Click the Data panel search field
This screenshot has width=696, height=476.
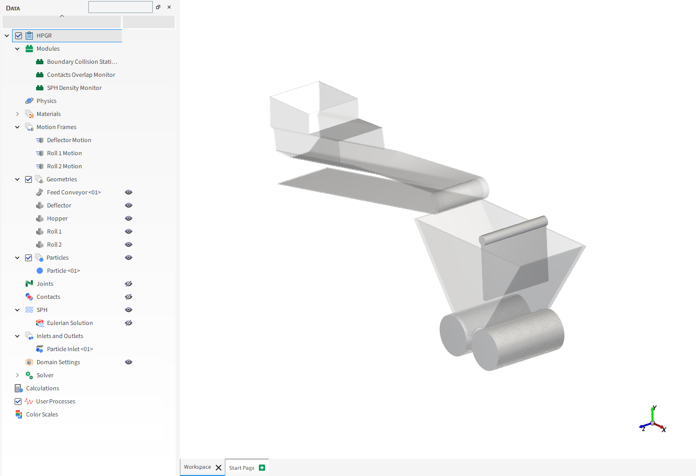(120, 7)
